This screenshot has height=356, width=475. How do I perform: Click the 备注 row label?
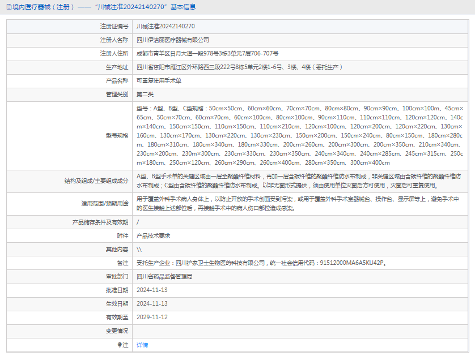[x=122, y=263]
